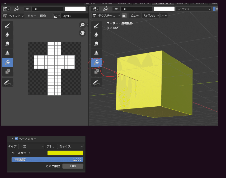Click the pan hand icon in image editor

[x=82, y=33]
